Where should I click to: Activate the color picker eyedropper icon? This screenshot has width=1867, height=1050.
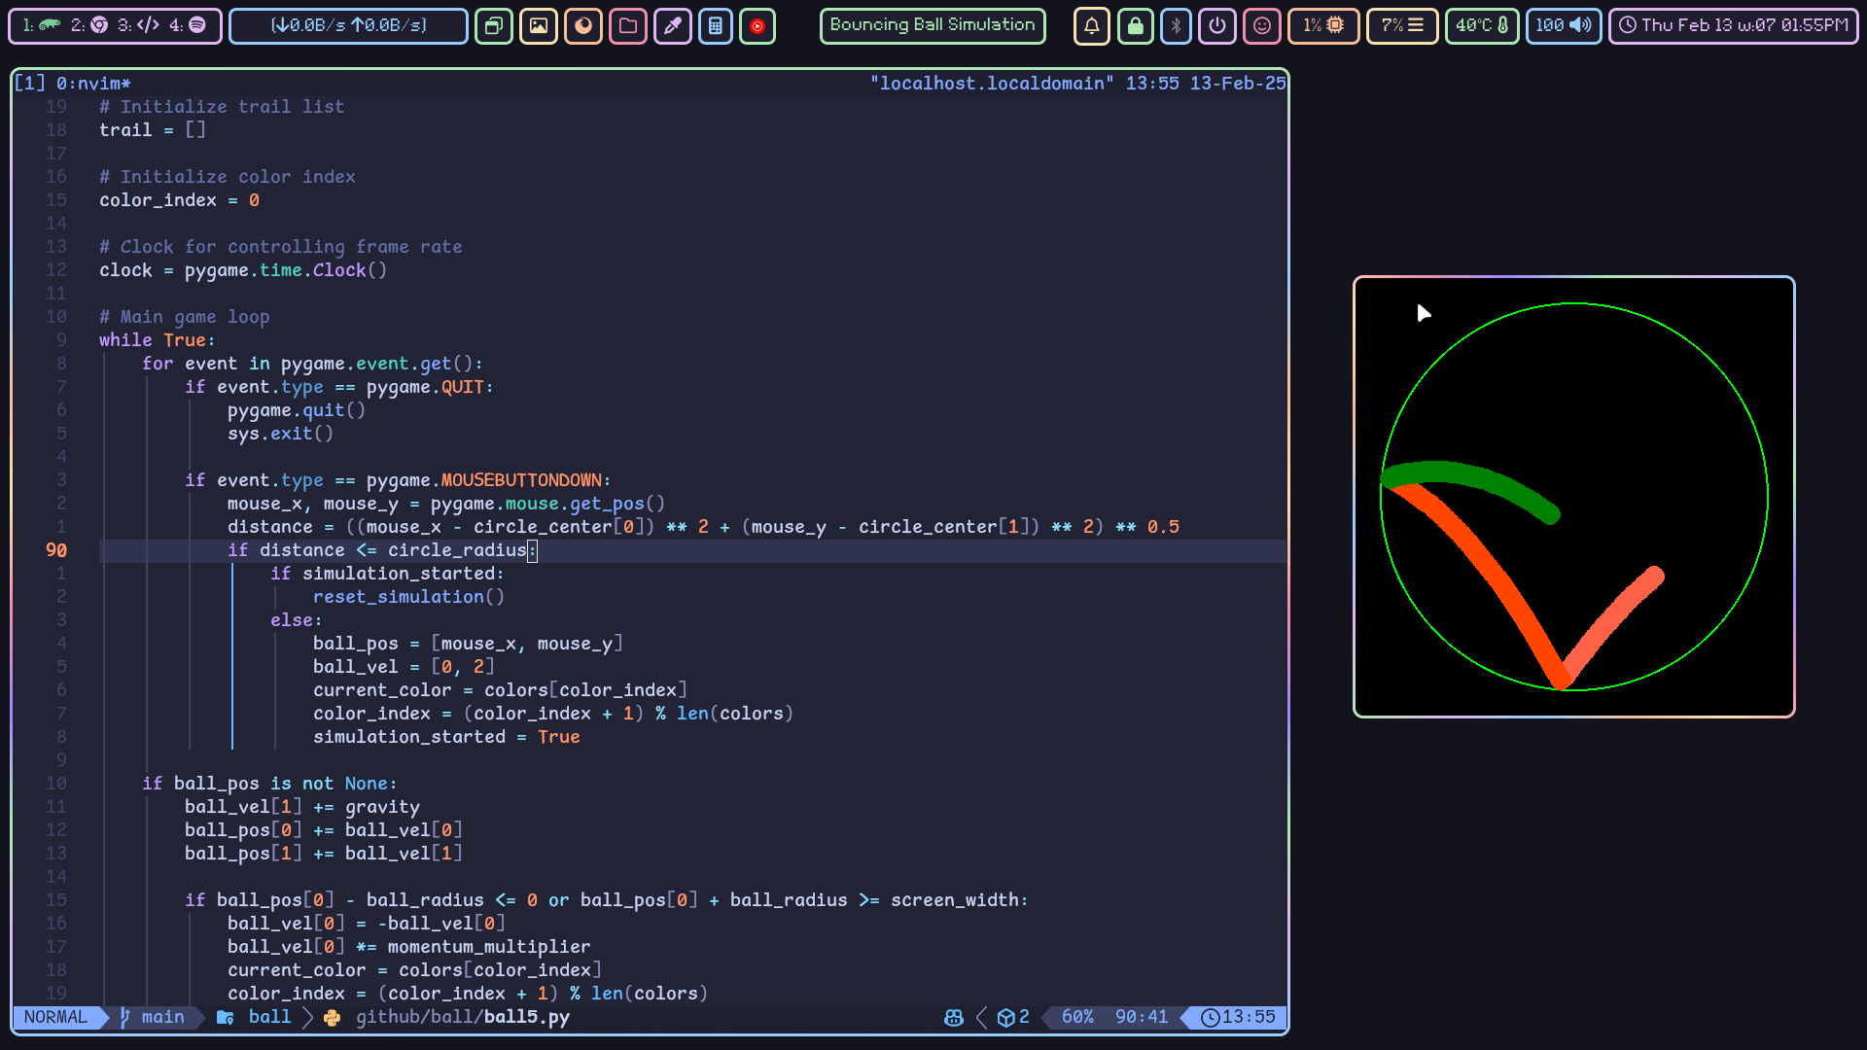pyautogui.click(x=673, y=26)
